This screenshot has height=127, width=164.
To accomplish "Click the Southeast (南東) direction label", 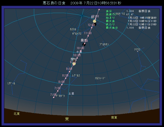I will click(x=114, y=118).
